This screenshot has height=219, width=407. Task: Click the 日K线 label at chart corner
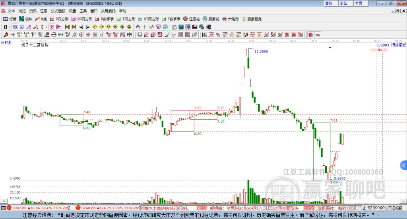tap(6, 43)
